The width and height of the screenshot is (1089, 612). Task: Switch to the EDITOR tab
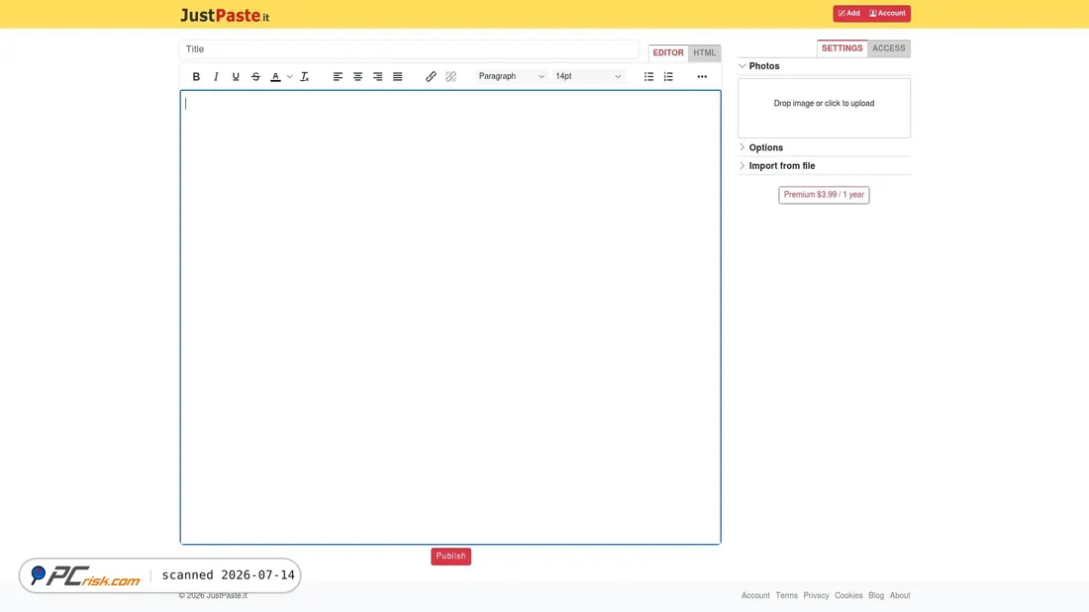(x=668, y=52)
